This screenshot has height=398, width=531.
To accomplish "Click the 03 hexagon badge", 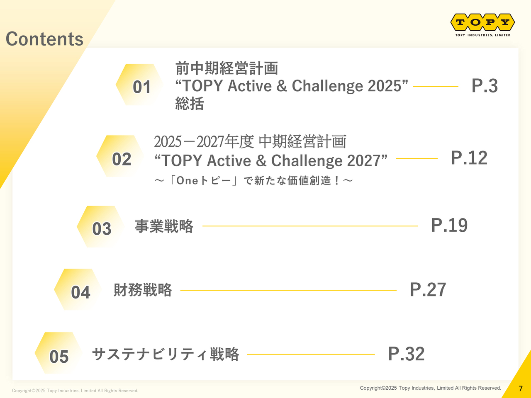I will [101, 227].
